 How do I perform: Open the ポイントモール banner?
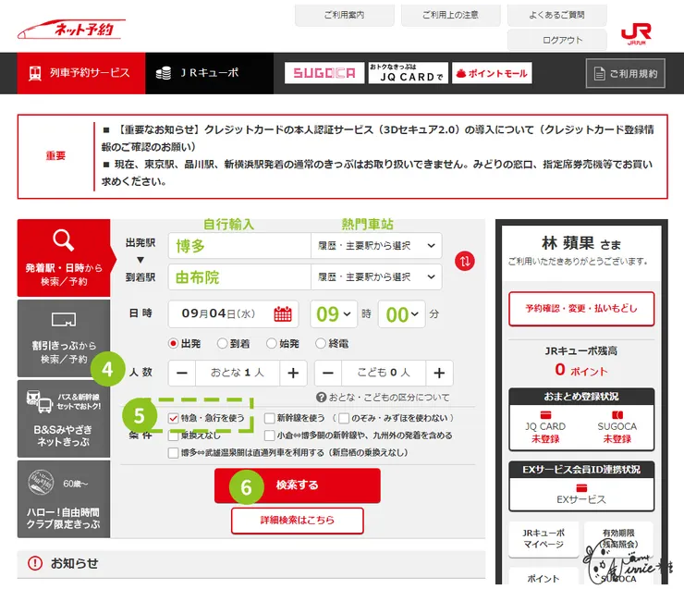[492, 73]
